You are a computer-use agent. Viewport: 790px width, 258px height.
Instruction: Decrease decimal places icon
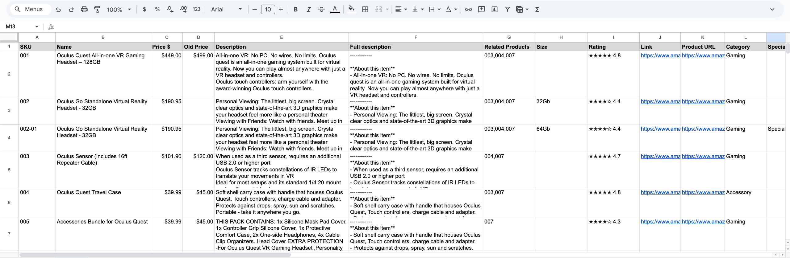point(170,10)
